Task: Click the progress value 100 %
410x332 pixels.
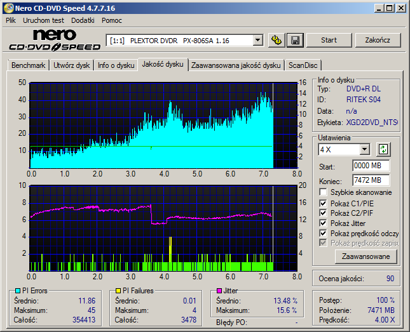Action: [x=385, y=300]
